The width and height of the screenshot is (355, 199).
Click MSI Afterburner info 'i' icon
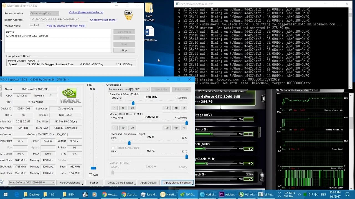(263, 98)
